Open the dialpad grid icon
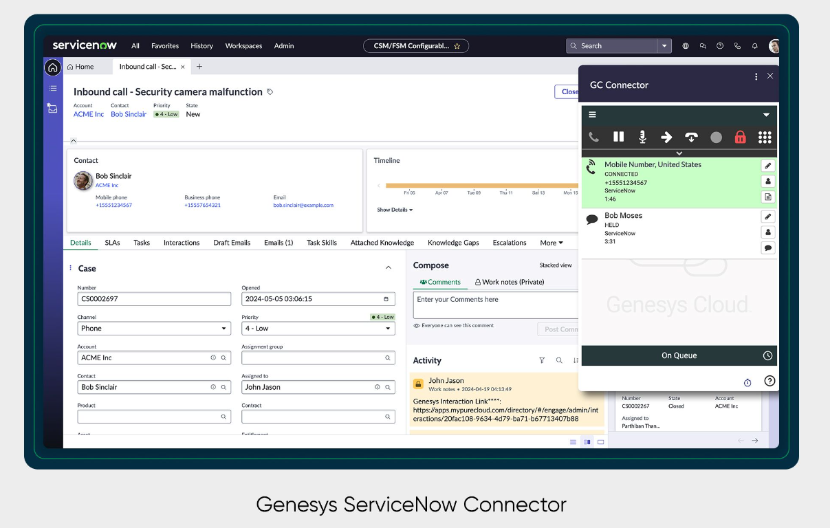 click(x=765, y=137)
